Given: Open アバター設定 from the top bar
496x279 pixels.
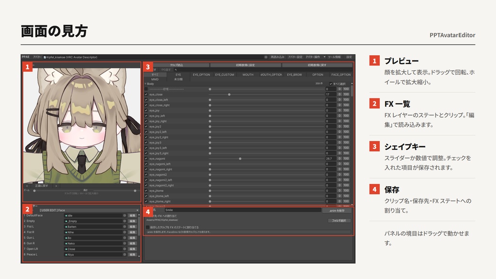Looking at the screenshot, I should click(295, 57).
